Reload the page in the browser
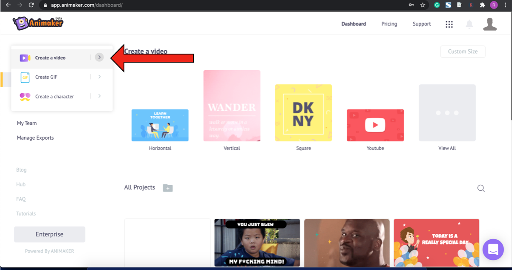 click(x=31, y=5)
